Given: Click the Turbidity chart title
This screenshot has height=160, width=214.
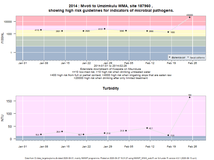Looking at the screenshot, I should coord(111,88).
